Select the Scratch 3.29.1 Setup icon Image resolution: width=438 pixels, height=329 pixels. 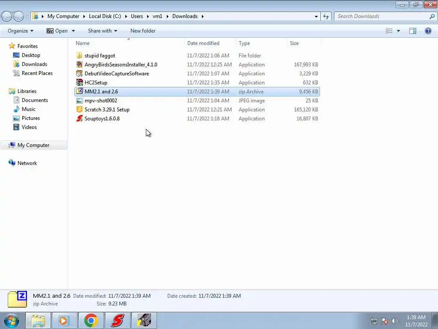pyautogui.click(x=80, y=109)
